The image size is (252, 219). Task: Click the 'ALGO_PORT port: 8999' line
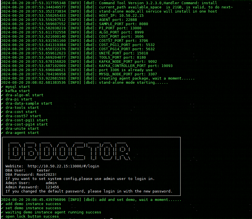(x=121, y=32)
